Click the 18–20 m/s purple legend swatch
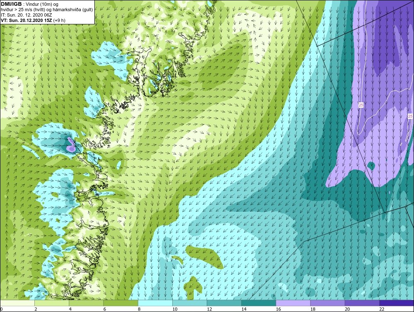414x312 pixels. pos(327,303)
